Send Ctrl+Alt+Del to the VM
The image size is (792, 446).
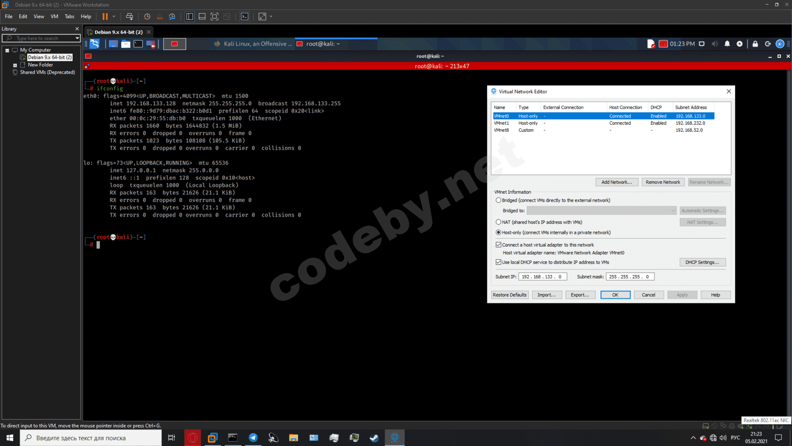tap(130, 16)
